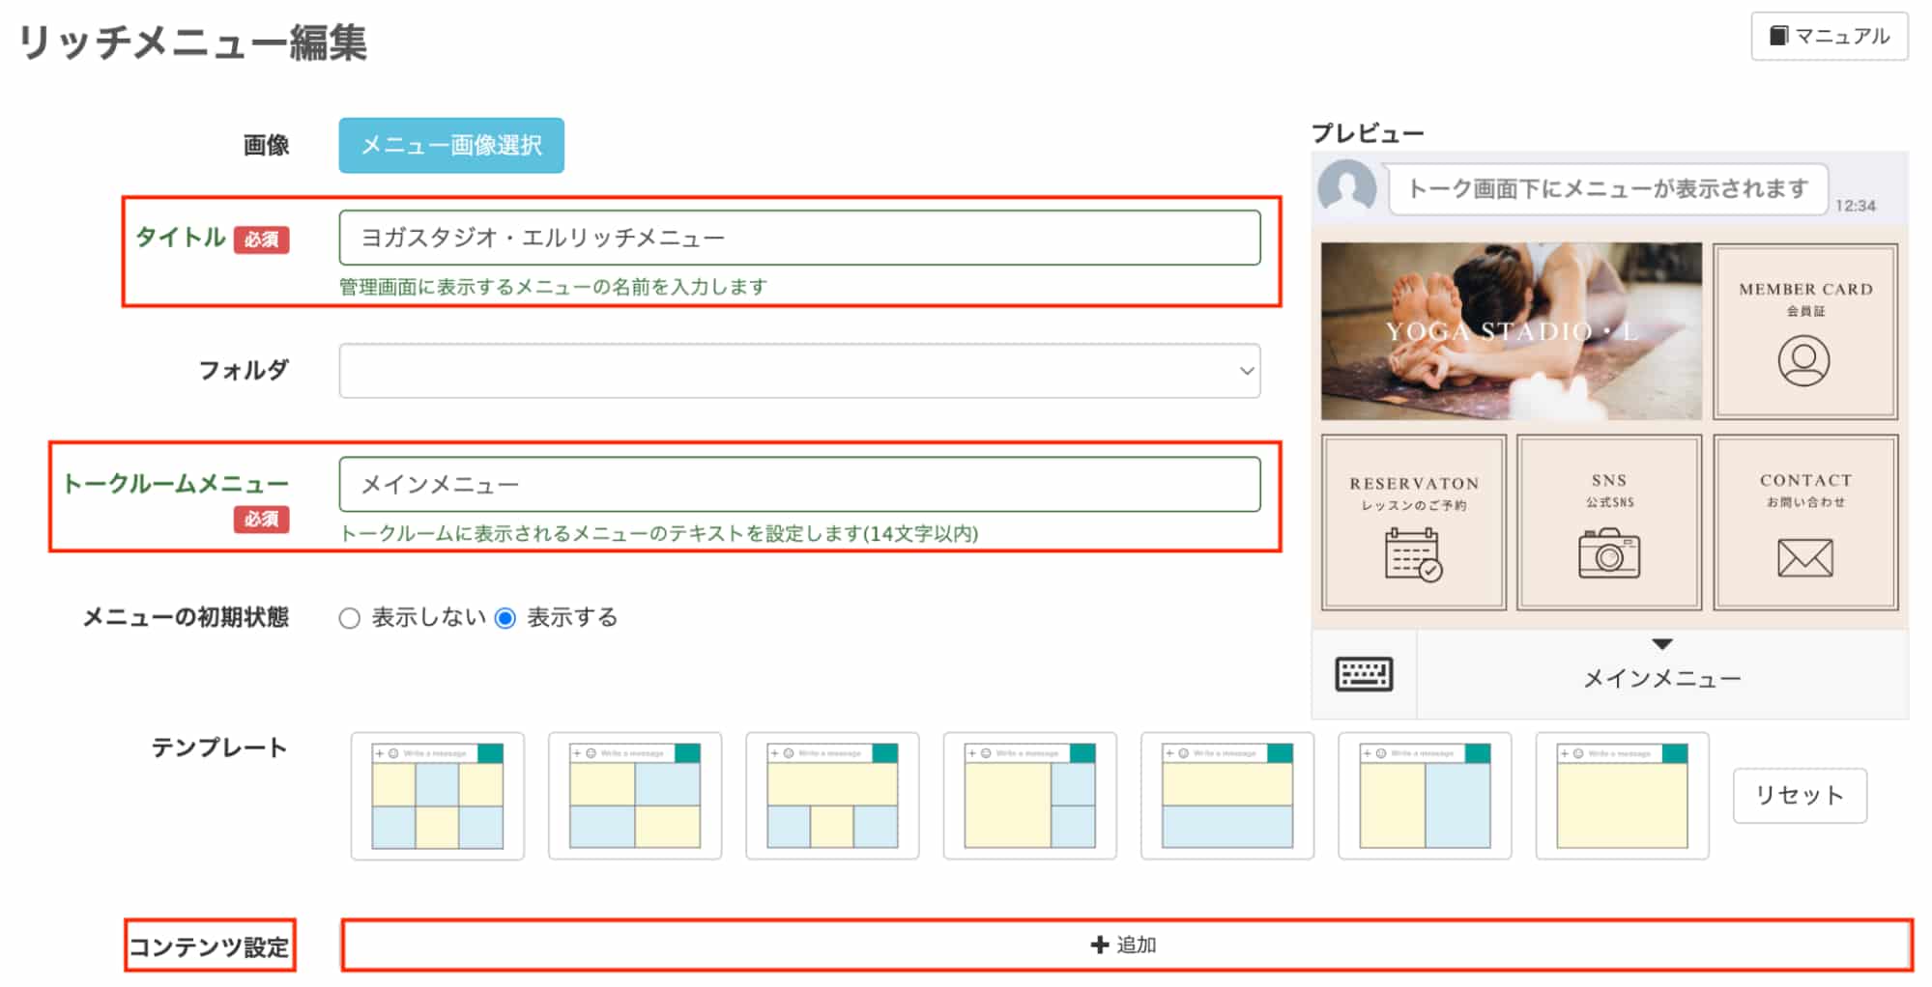Click the CONTACT envelope icon in preview
The height and width of the screenshot is (987, 1932).
point(1806,555)
